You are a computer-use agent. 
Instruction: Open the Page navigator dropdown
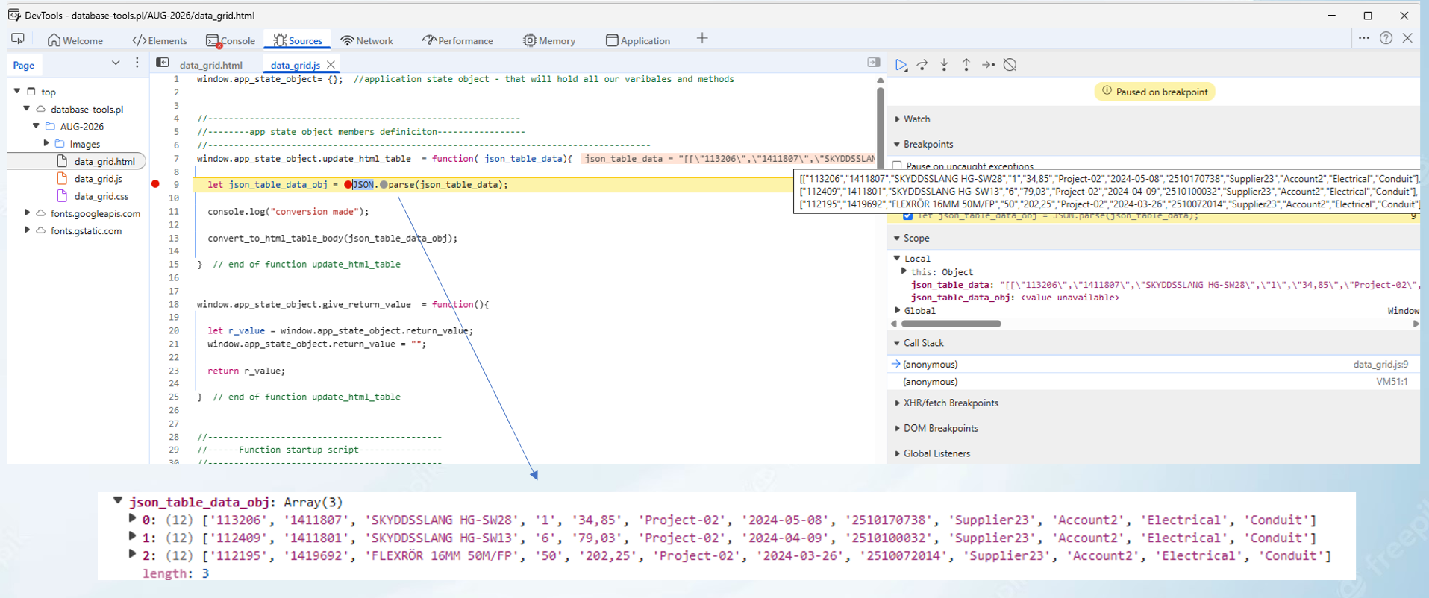[x=116, y=63]
